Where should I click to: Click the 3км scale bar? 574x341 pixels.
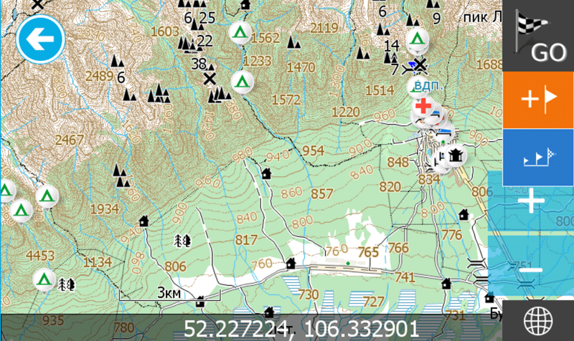point(169,294)
